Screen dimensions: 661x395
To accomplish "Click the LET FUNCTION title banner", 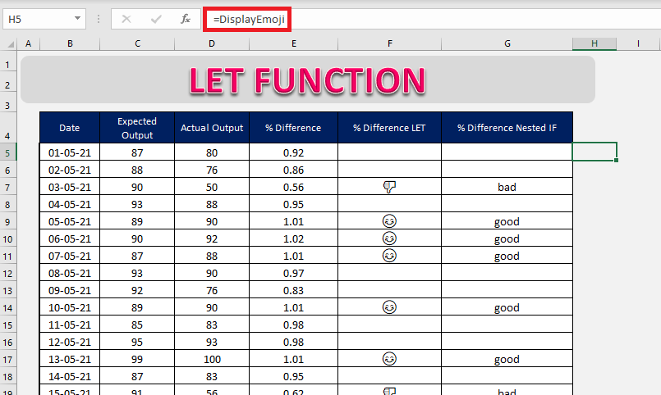I will tap(308, 80).
